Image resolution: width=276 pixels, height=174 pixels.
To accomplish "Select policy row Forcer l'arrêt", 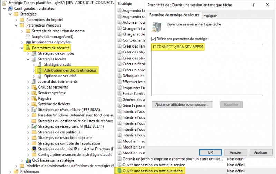I will pyautogui.click(x=134, y=94).
